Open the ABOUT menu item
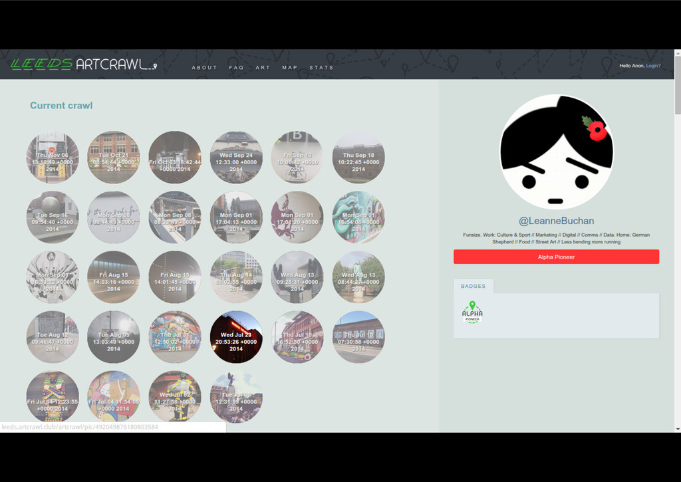 [x=205, y=68]
